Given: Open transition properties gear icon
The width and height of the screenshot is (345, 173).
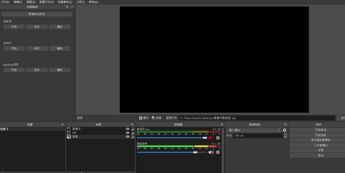Looking at the screenshot, I should click(x=285, y=130).
